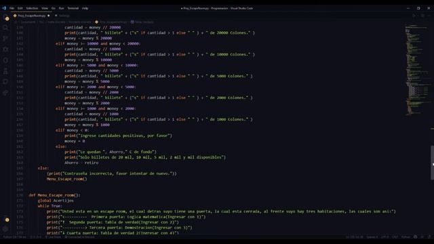
Task: Open the Source Control view
Action: [5, 39]
